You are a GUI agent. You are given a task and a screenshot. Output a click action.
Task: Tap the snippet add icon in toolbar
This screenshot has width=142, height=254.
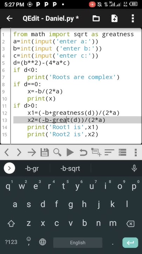pyautogui.click(x=96, y=152)
